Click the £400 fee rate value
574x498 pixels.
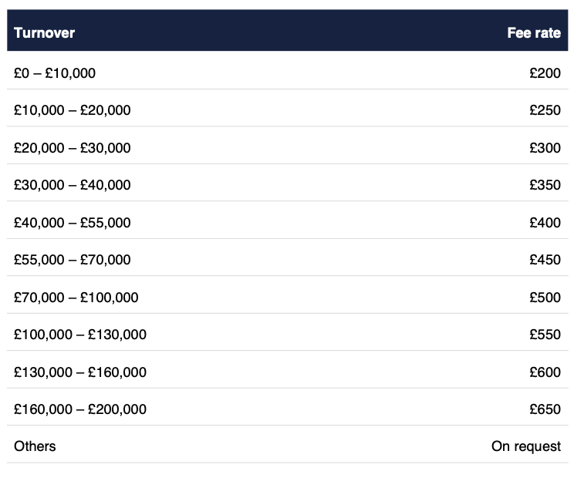tap(545, 223)
